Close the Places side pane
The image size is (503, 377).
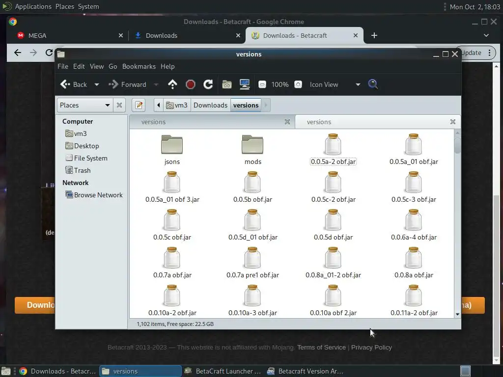tap(119, 105)
